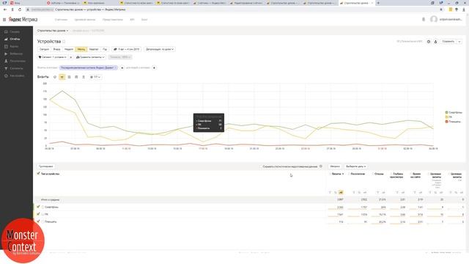Remove the segment with the X button
Image resolution: width=469 pixels, height=264 pixels.
coord(71,57)
